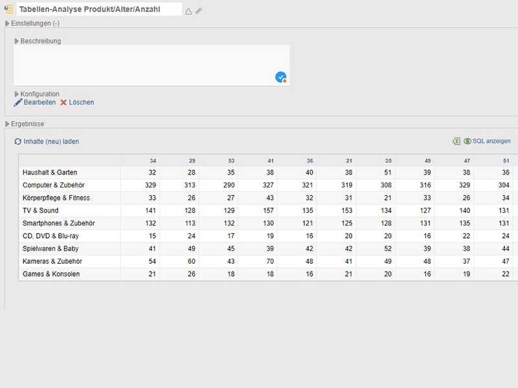Click value 153 in TV & Sound row
The image size is (518, 388).
pyautogui.click(x=347, y=211)
